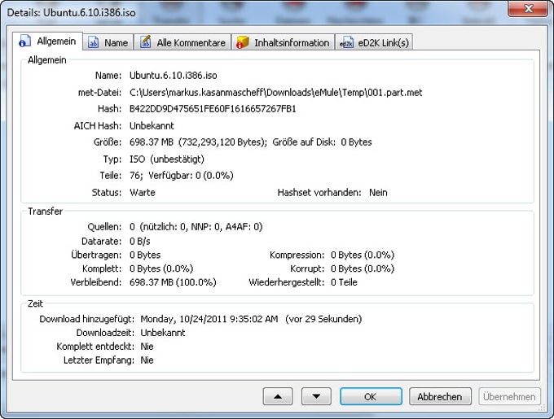The width and height of the screenshot is (554, 419).
Task: Select the hash B422DD9D475651FE60F1616657267FB1
Action: (x=213, y=109)
